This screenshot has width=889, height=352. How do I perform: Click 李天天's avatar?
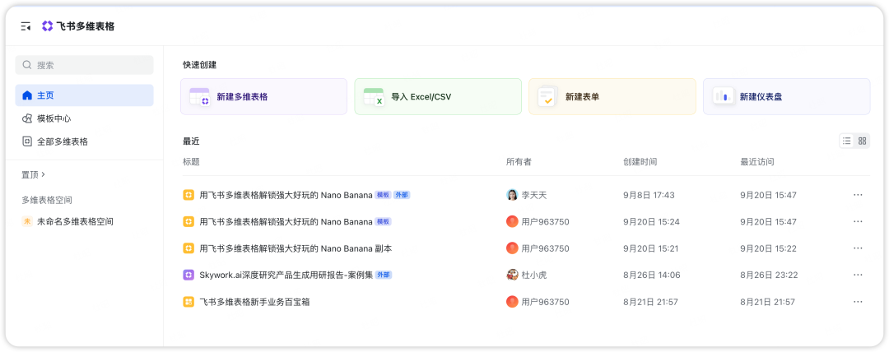pos(512,195)
